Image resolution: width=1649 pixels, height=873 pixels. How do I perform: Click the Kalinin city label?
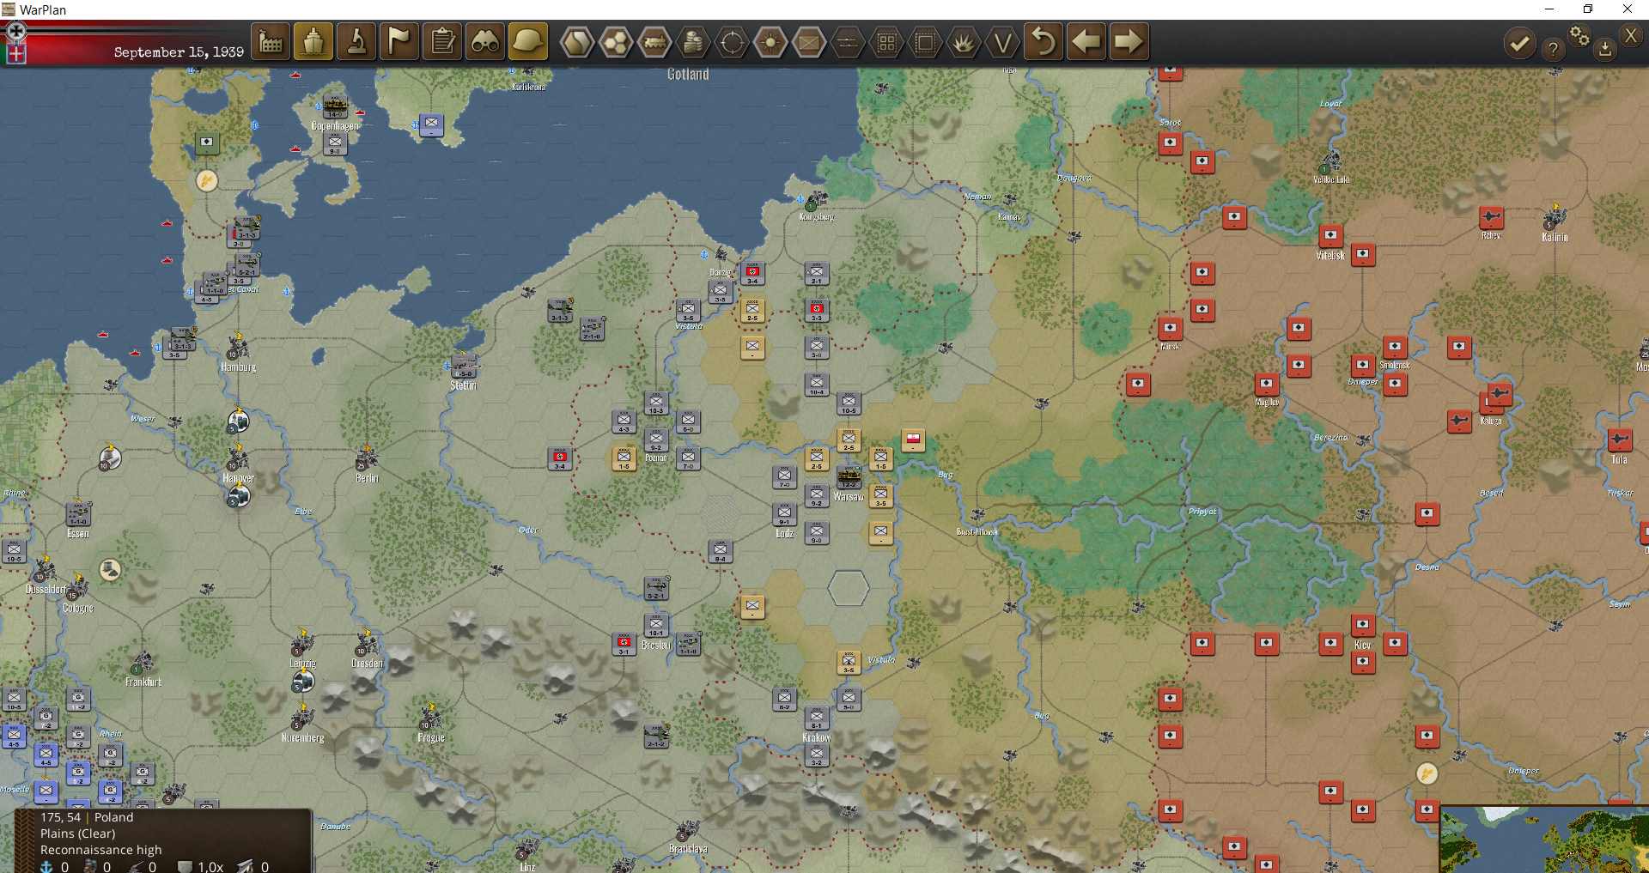click(x=1555, y=238)
